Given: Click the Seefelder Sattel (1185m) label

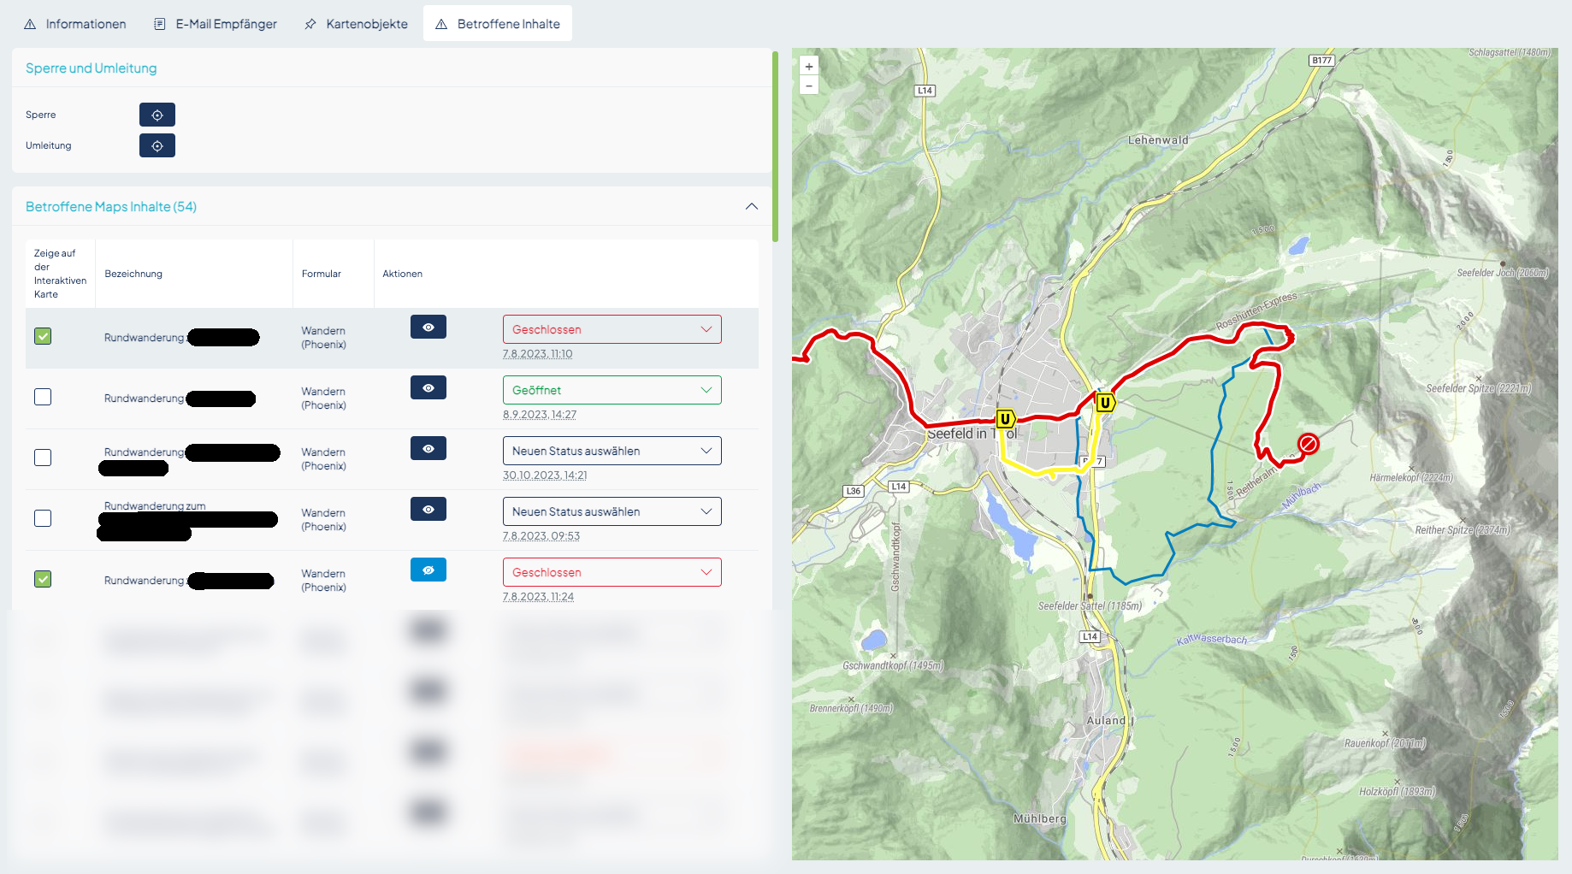Looking at the screenshot, I should point(1090,606).
